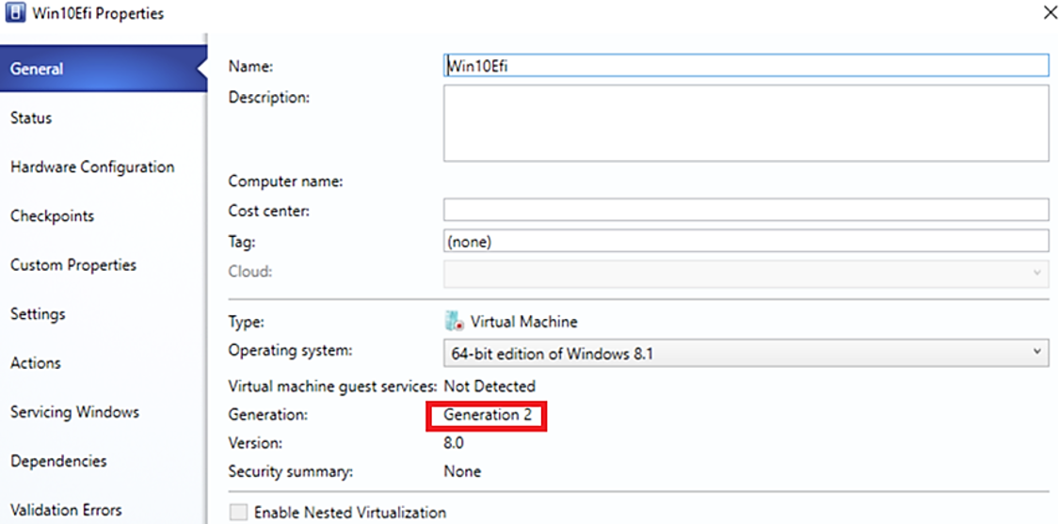Screen dimensions: 1059x524
Task: Open the disabled Cloud dropdown
Action: coord(746,272)
